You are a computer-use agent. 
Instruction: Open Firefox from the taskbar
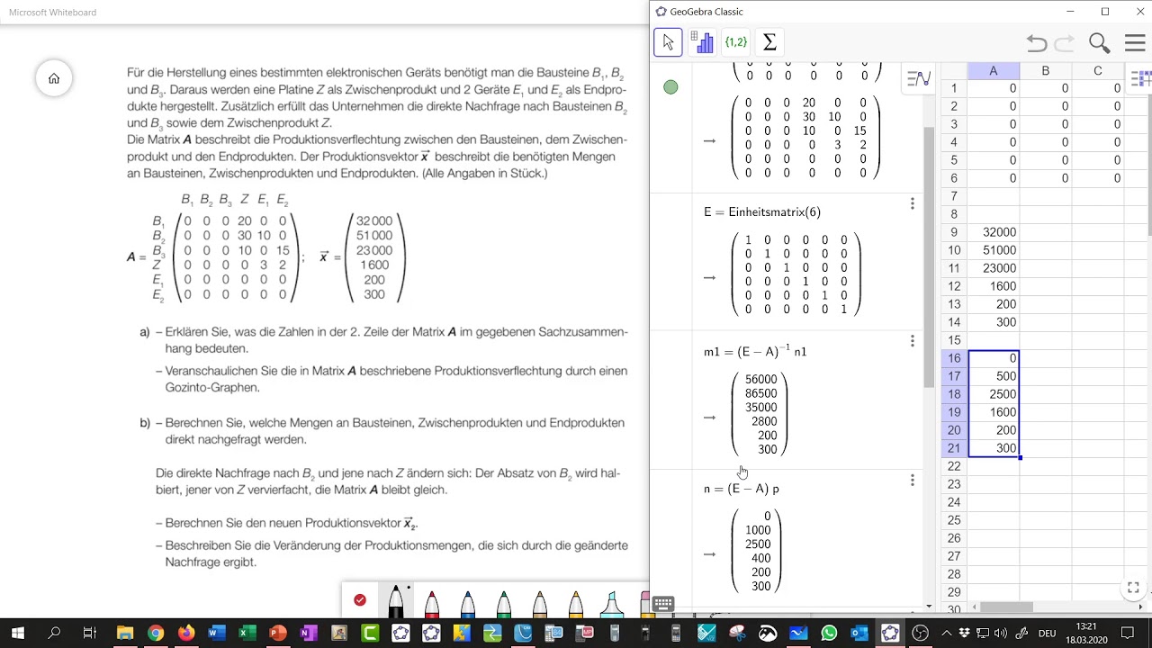point(185,634)
